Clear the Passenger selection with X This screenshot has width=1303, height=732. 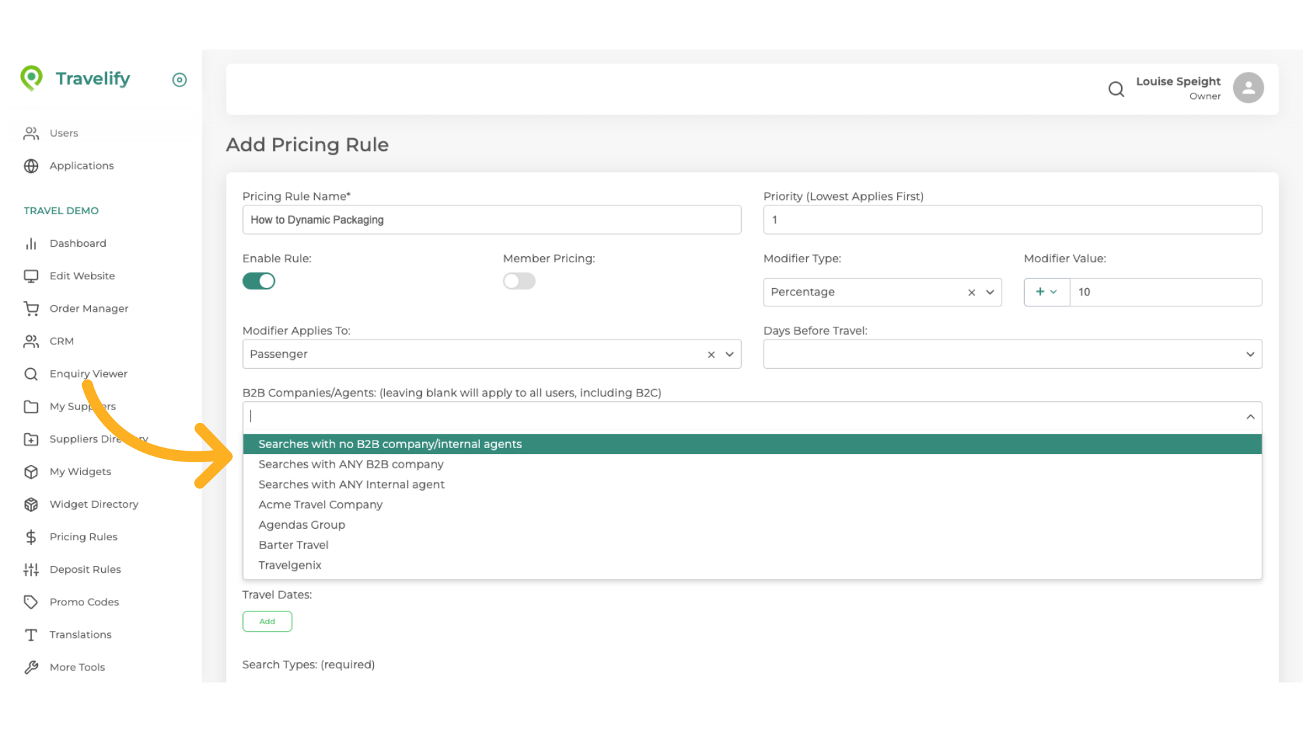(x=711, y=354)
